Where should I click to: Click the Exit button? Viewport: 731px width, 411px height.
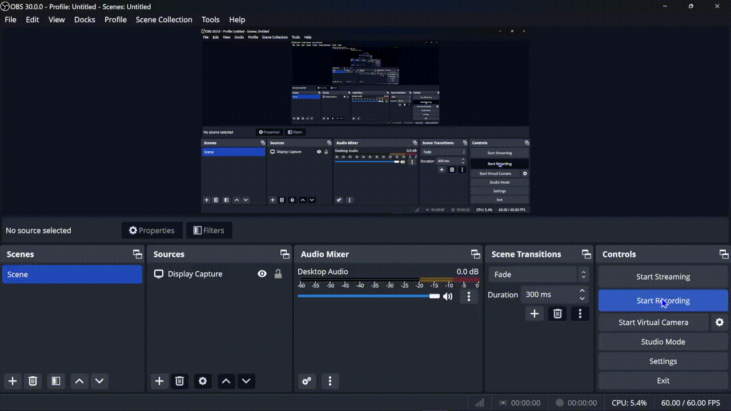tap(663, 381)
